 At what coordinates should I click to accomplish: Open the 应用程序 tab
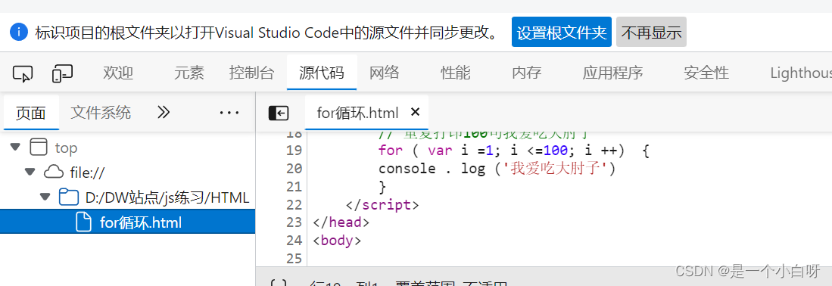612,73
